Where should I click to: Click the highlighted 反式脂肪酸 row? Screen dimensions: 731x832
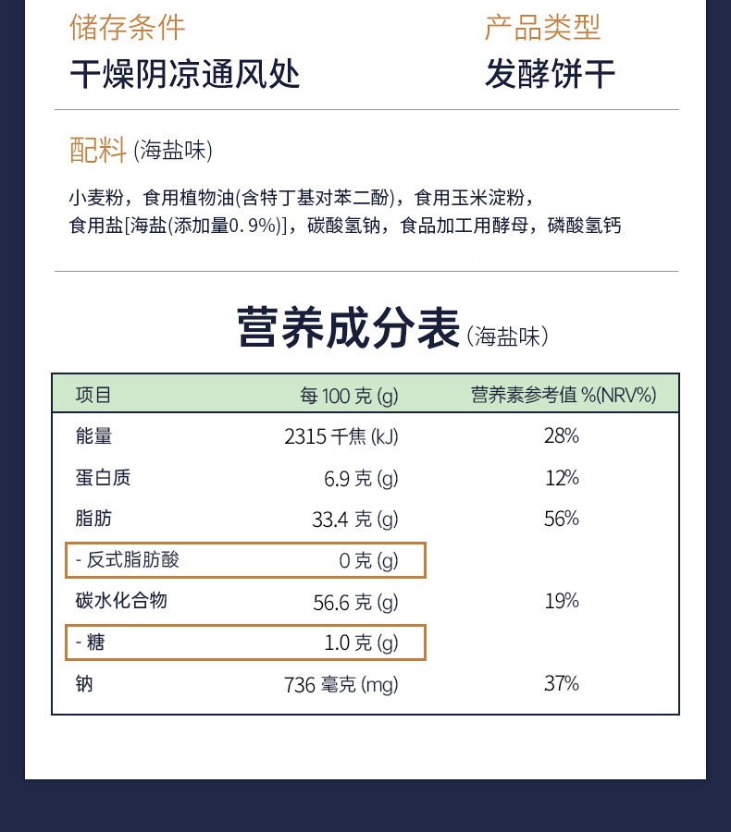point(245,560)
